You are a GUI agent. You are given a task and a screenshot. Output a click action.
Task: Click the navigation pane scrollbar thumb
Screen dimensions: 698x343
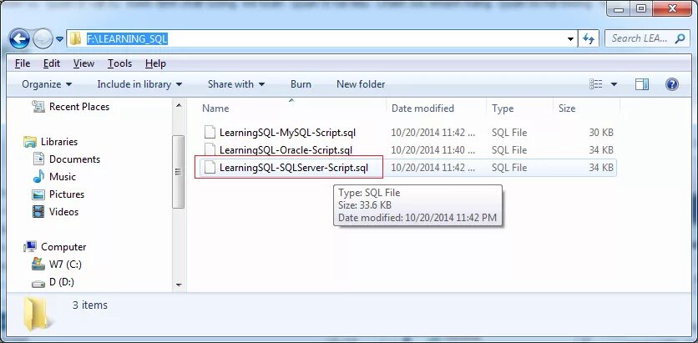179,172
